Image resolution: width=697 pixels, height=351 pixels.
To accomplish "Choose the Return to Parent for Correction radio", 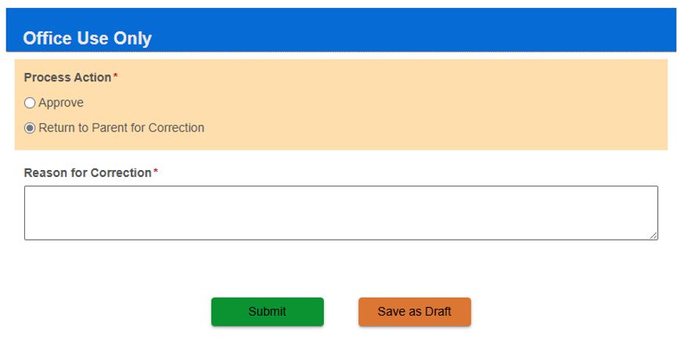I will [x=30, y=128].
